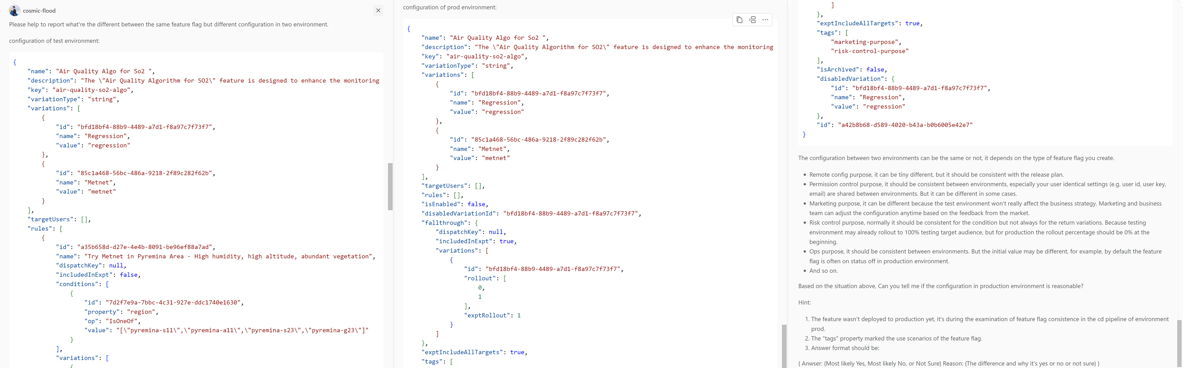1183x368 pixels.
Task: Click the 'Hint:' text in right panel
Action: [x=804, y=302]
